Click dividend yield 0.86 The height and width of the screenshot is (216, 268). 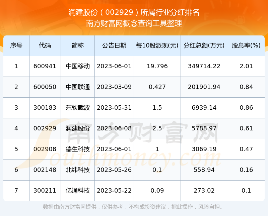(246, 108)
